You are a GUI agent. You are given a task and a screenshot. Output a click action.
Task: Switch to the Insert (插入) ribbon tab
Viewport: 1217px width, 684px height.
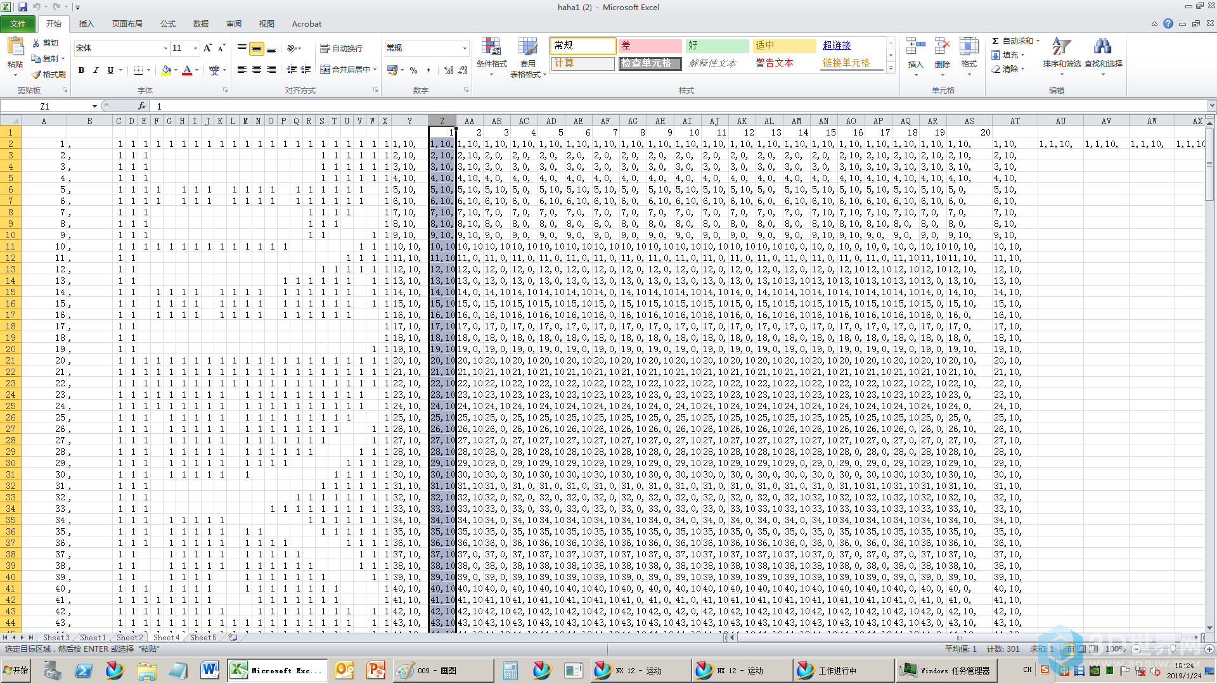pos(86,23)
